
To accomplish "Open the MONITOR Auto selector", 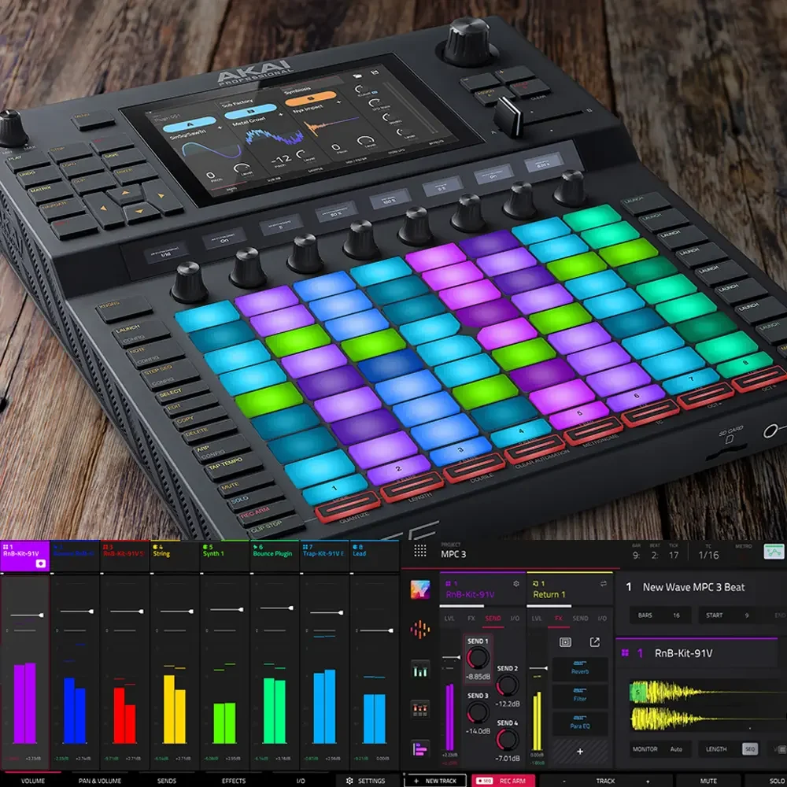I will tap(660, 749).
